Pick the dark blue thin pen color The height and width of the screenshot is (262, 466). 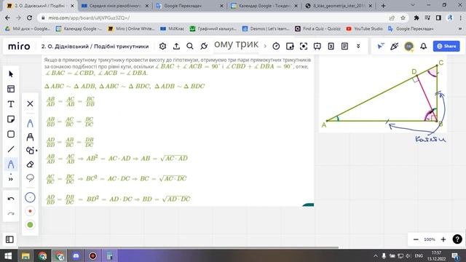pyautogui.click(x=30, y=197)
